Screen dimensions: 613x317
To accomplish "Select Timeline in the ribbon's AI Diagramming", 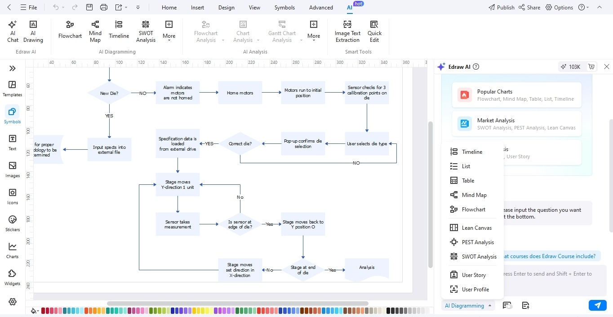I will [119, 30].
